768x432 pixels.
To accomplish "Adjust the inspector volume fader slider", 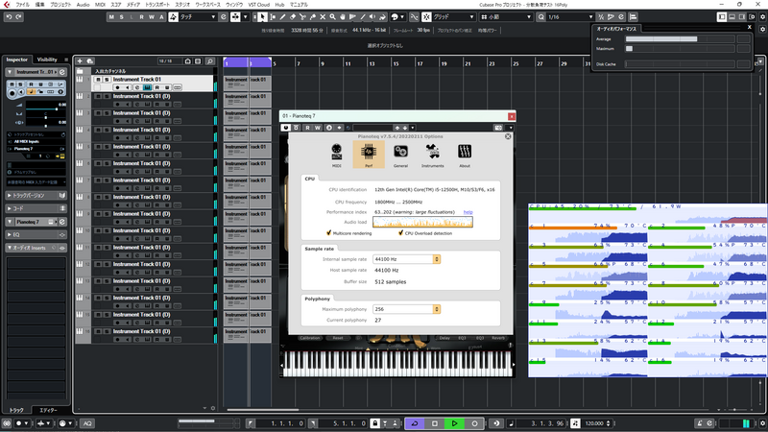I will 57,108.
